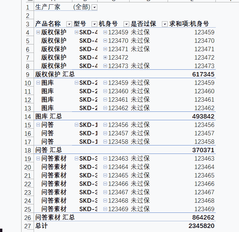Collapse the 123473 item in row 8
Image resolution: width=239 pixels, height=232 pixels.
coord(105,66)
